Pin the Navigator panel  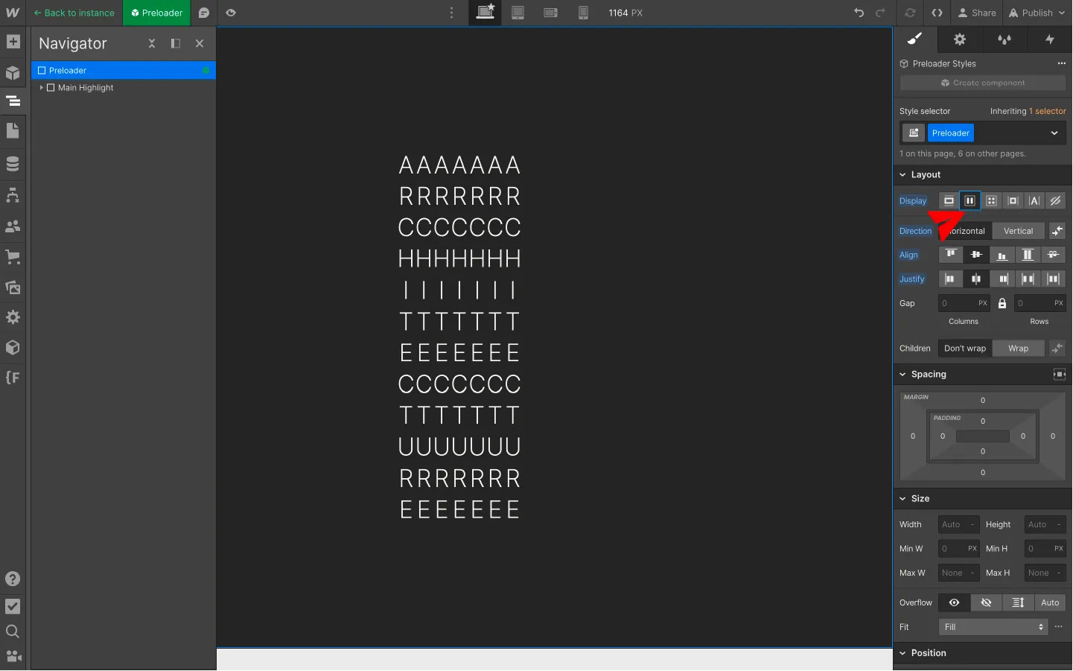[176, 43]
